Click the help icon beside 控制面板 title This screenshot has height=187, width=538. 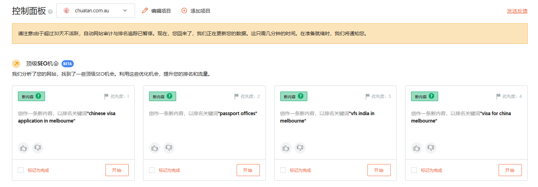tap(50, 12)
